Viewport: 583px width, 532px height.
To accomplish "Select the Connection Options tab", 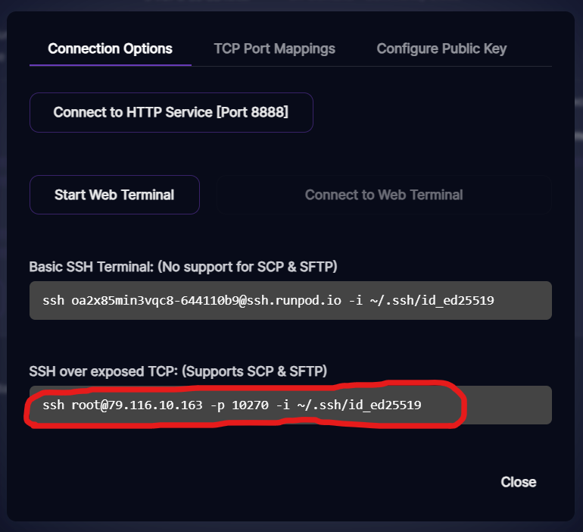I will click(110, 49).
